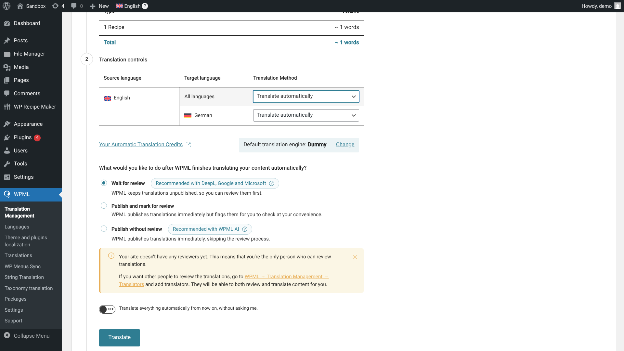Click the Media icon in sidebar

click(x=7, y=67)
